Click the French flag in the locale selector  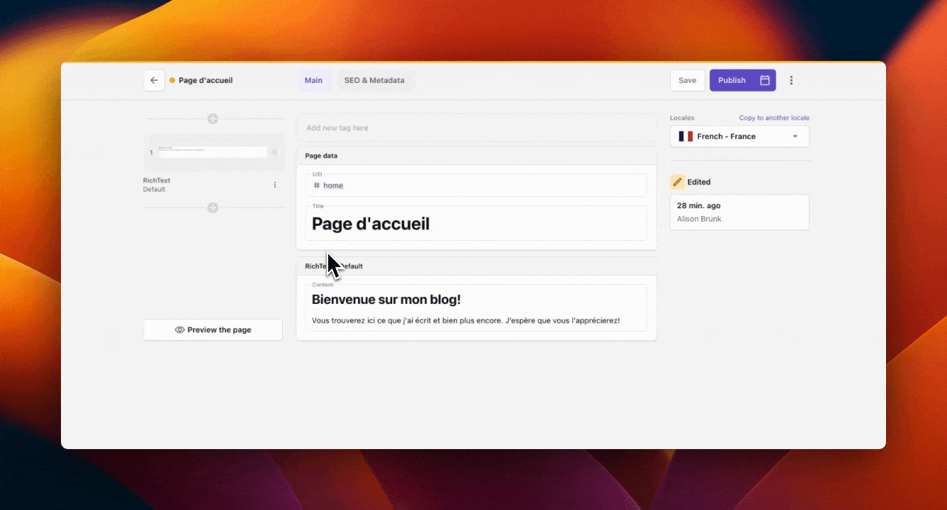(x=685, y=136)
